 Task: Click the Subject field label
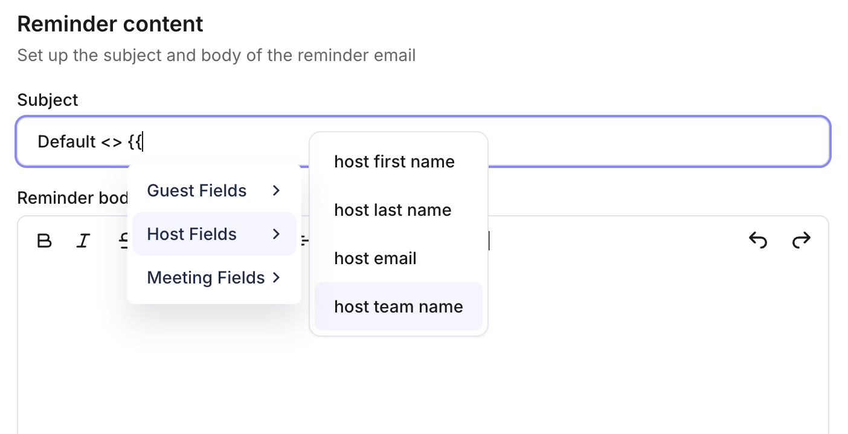click(48, 100)
